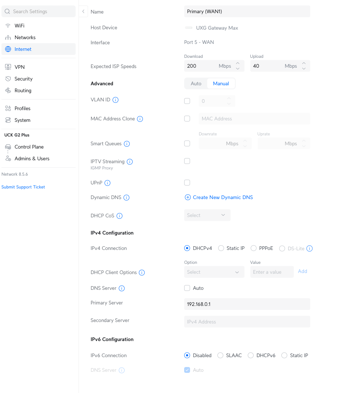This screenshot has width=353, height=393.
Task: Click the DS-Lite info icon
Action: point(310,248)
